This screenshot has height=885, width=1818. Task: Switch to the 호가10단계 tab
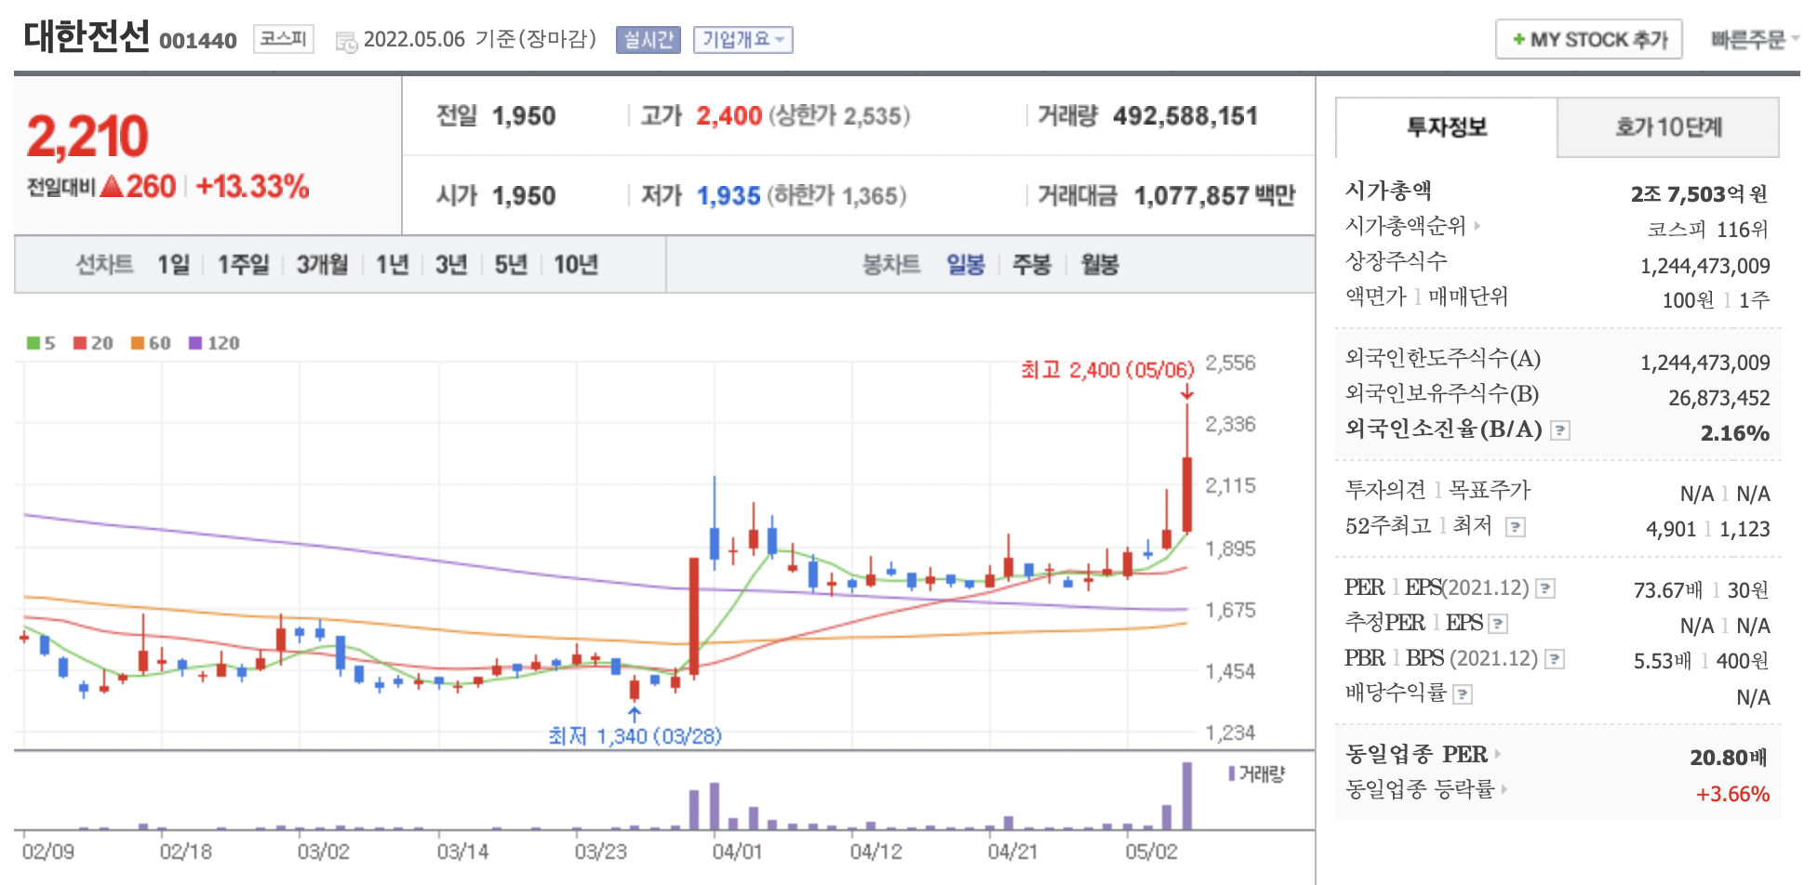1668,127
